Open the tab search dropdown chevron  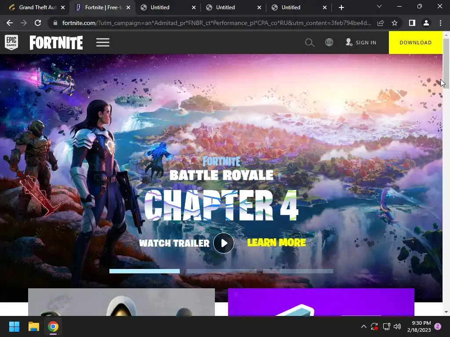[x=379, y=6]
